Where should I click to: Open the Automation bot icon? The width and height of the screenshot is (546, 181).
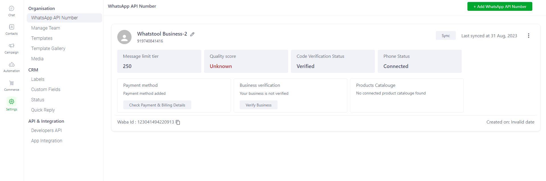pos(11,65)
